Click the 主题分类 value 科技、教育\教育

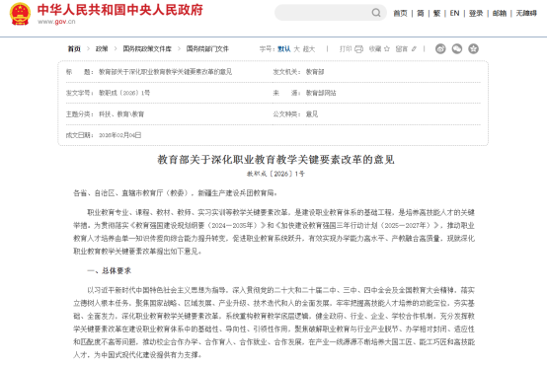click(121, 114)
